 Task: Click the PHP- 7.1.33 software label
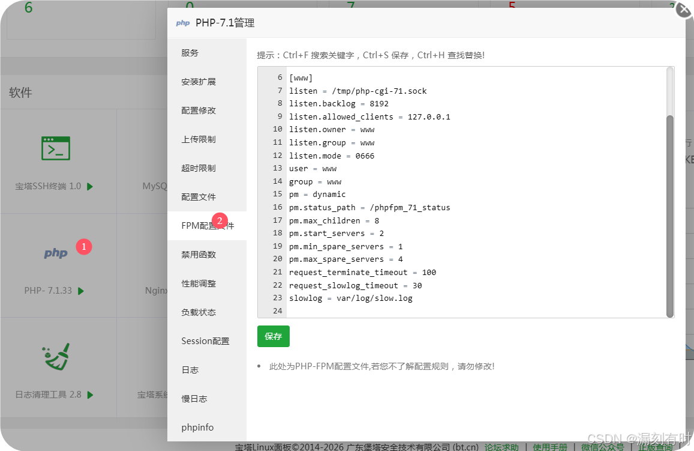48,291
